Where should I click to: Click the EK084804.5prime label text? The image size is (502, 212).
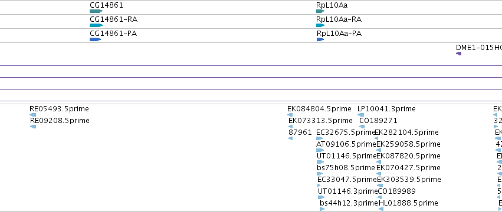tap(319, 109)
